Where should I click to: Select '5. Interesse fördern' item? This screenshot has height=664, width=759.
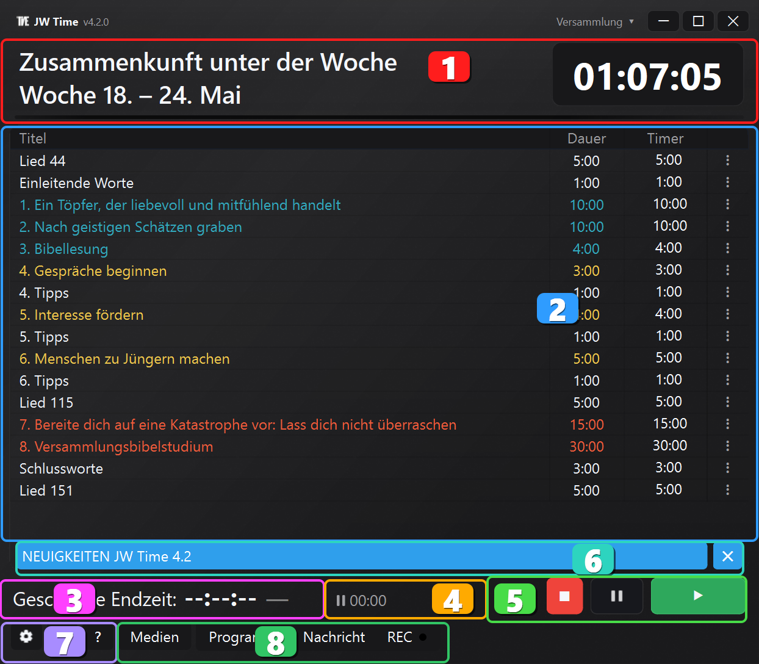tap(81, 315)
